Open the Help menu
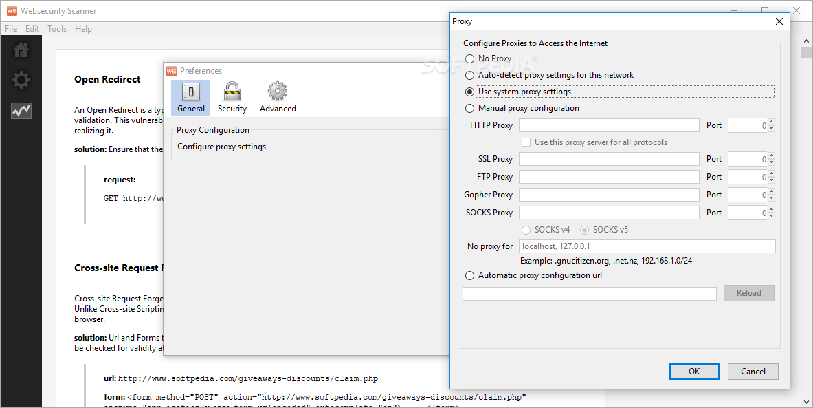The height and width of the screenshot is (408, 813). [x=83, y=29]
